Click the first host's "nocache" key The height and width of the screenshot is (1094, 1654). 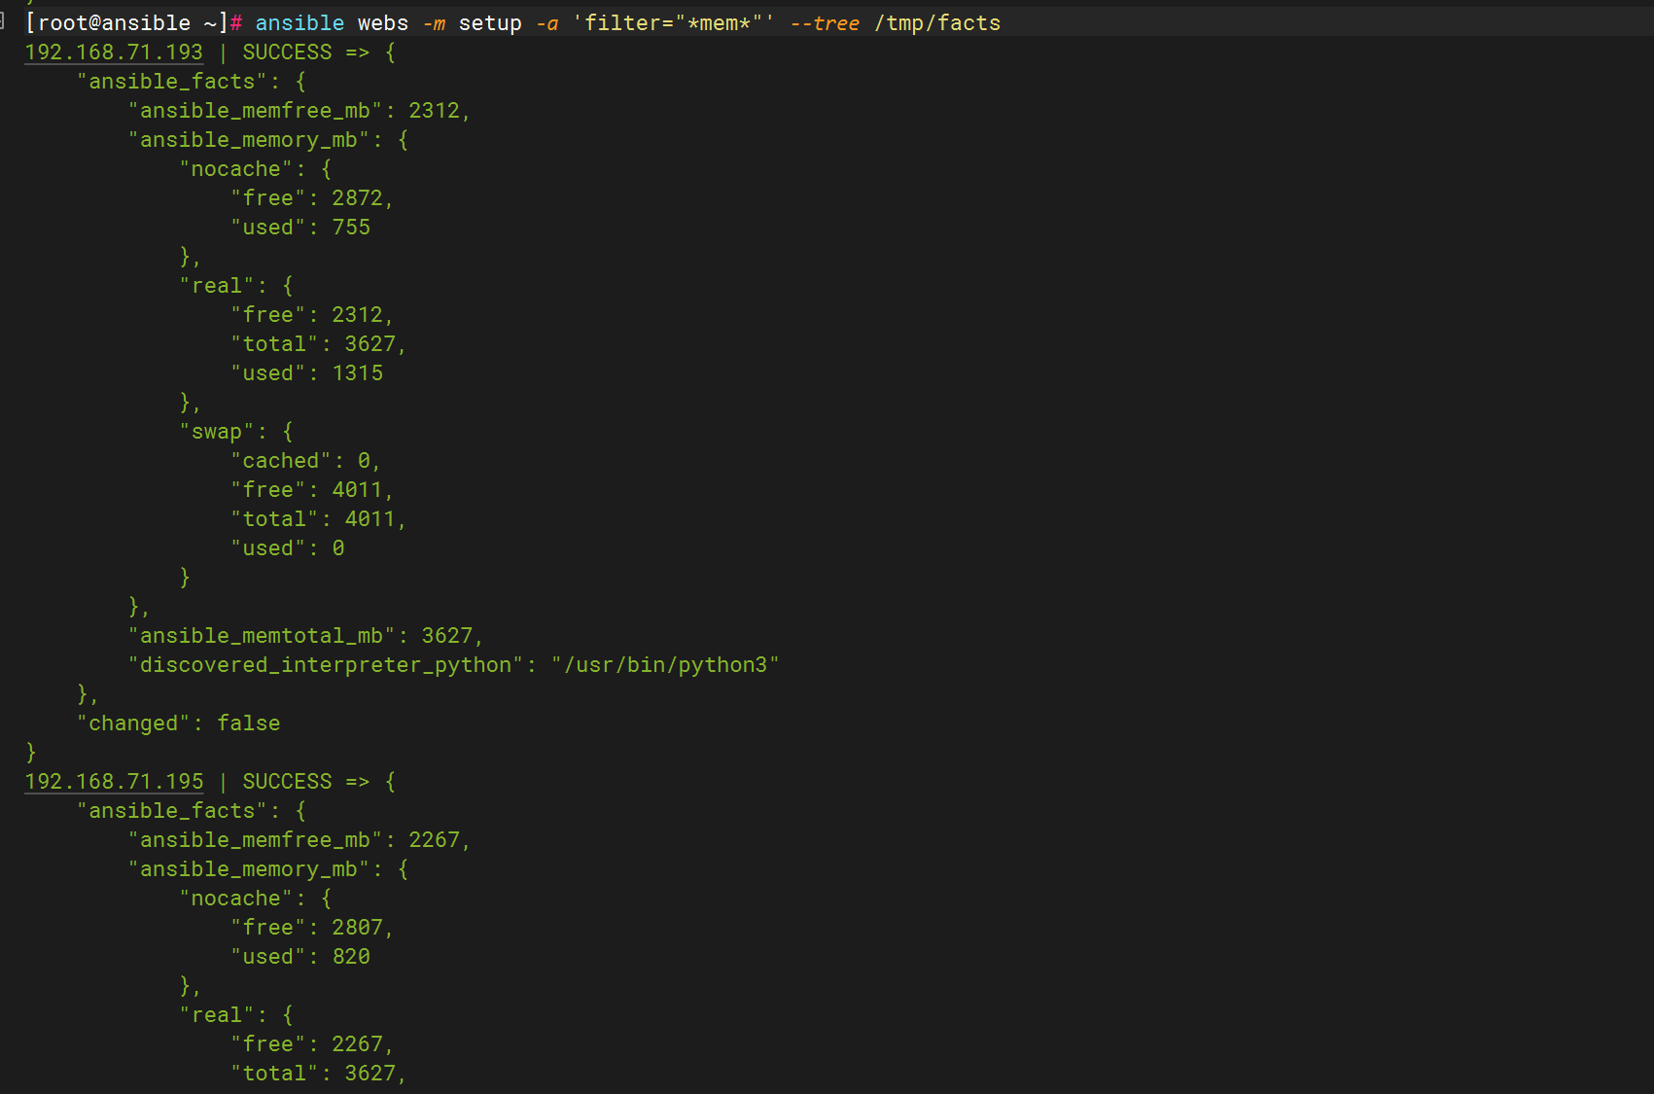pos(236,169)
